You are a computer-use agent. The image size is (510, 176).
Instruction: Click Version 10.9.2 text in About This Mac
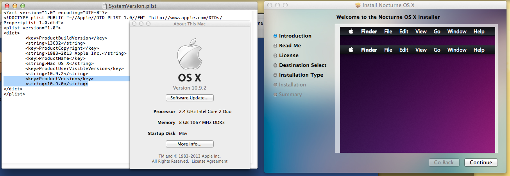[190, 88]
